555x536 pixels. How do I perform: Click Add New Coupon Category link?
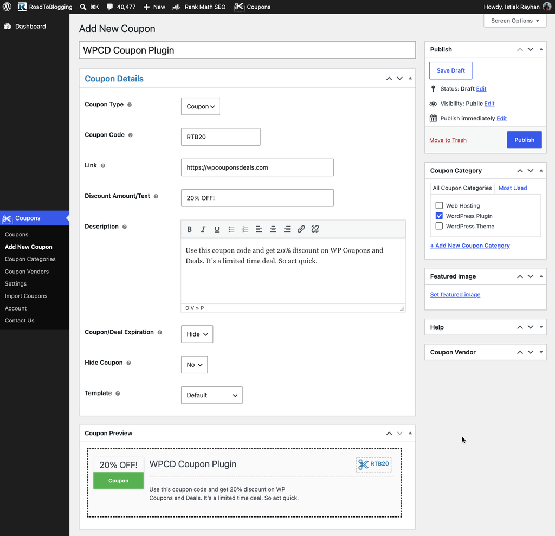click(x=470, y=246)
